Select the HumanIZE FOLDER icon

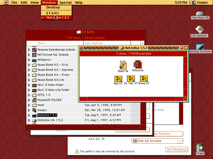coord(34,100)
